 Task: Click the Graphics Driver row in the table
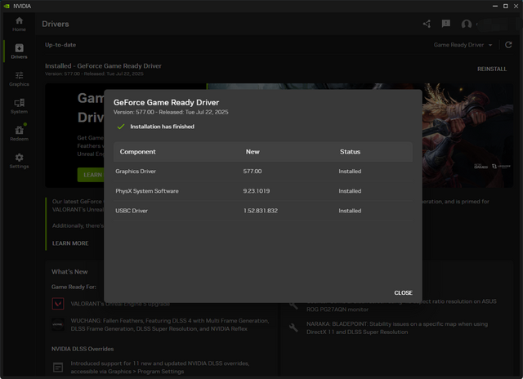263,172
